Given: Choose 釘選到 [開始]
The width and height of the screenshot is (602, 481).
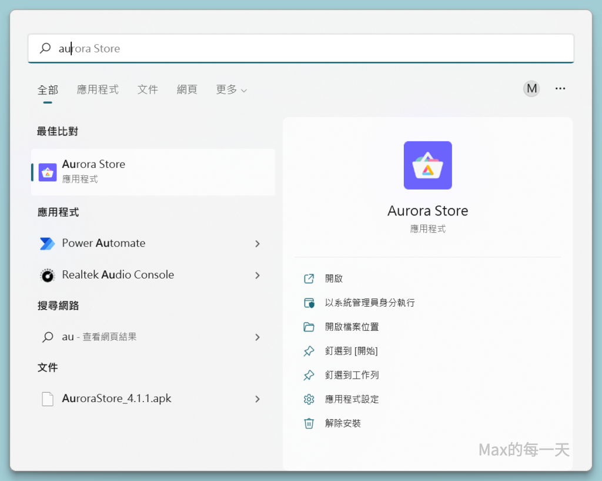Looking at the screenshot, I should tap(352, 351).
